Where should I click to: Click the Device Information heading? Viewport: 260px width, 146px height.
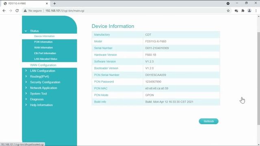point(113,26)
